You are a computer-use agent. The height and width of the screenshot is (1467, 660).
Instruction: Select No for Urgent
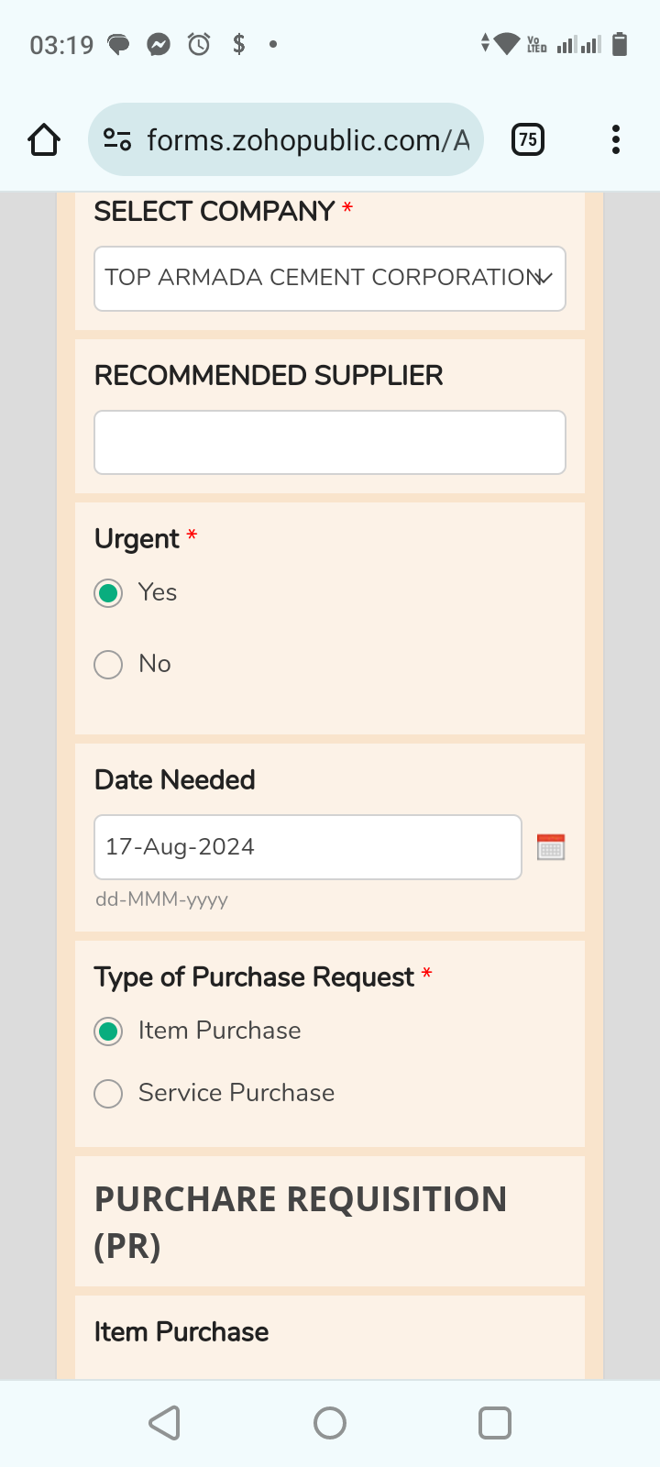[108, 665]
